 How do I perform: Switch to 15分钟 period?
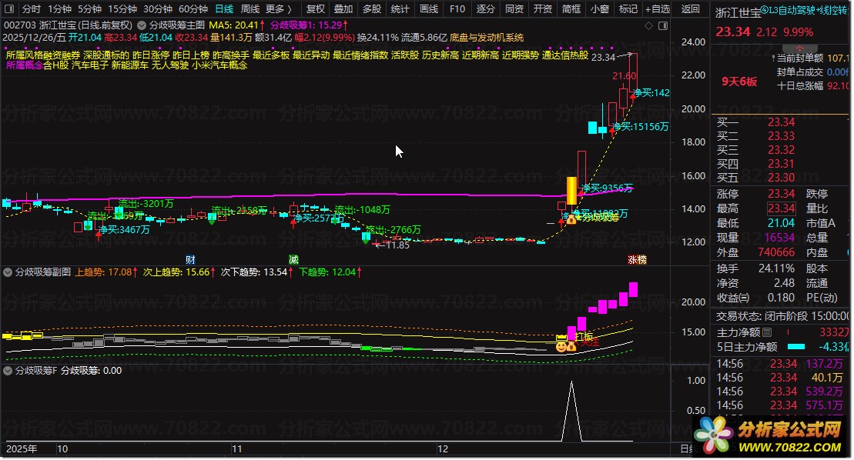click(122, 8)
